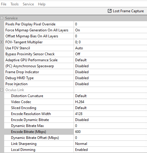Change Sliced Encoding value Default

(110, 108)
